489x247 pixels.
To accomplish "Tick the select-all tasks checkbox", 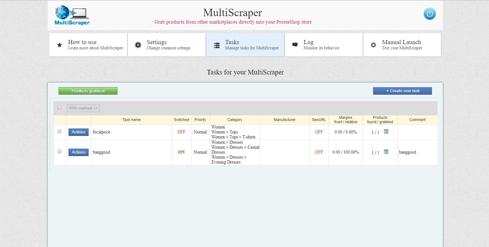I will point(59,107).
